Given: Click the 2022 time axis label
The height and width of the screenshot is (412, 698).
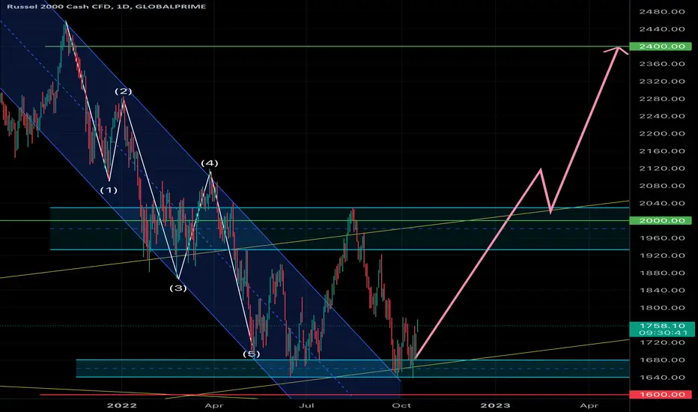Looking at the screenshot, I should [122, 405].
